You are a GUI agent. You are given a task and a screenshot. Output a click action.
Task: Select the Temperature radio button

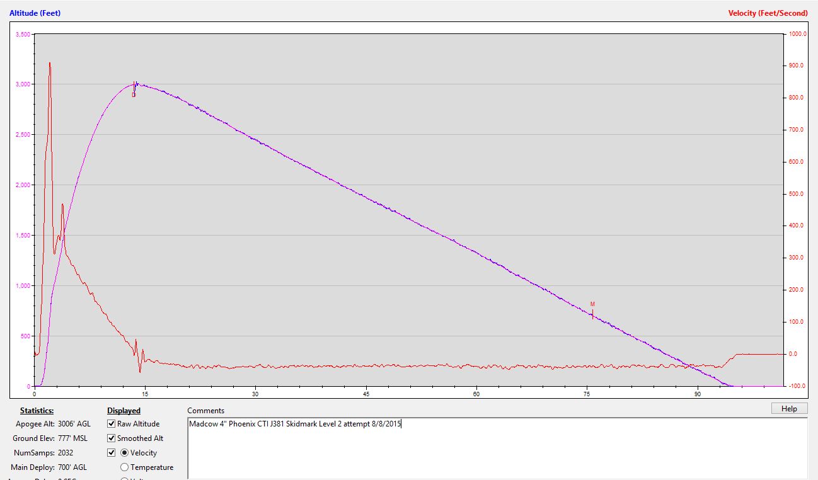124,467
